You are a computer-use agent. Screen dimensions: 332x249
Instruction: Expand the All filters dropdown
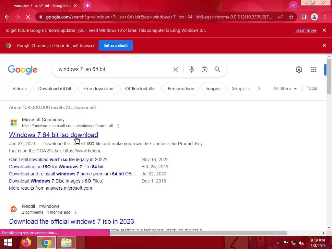click(x=285, y=89)
